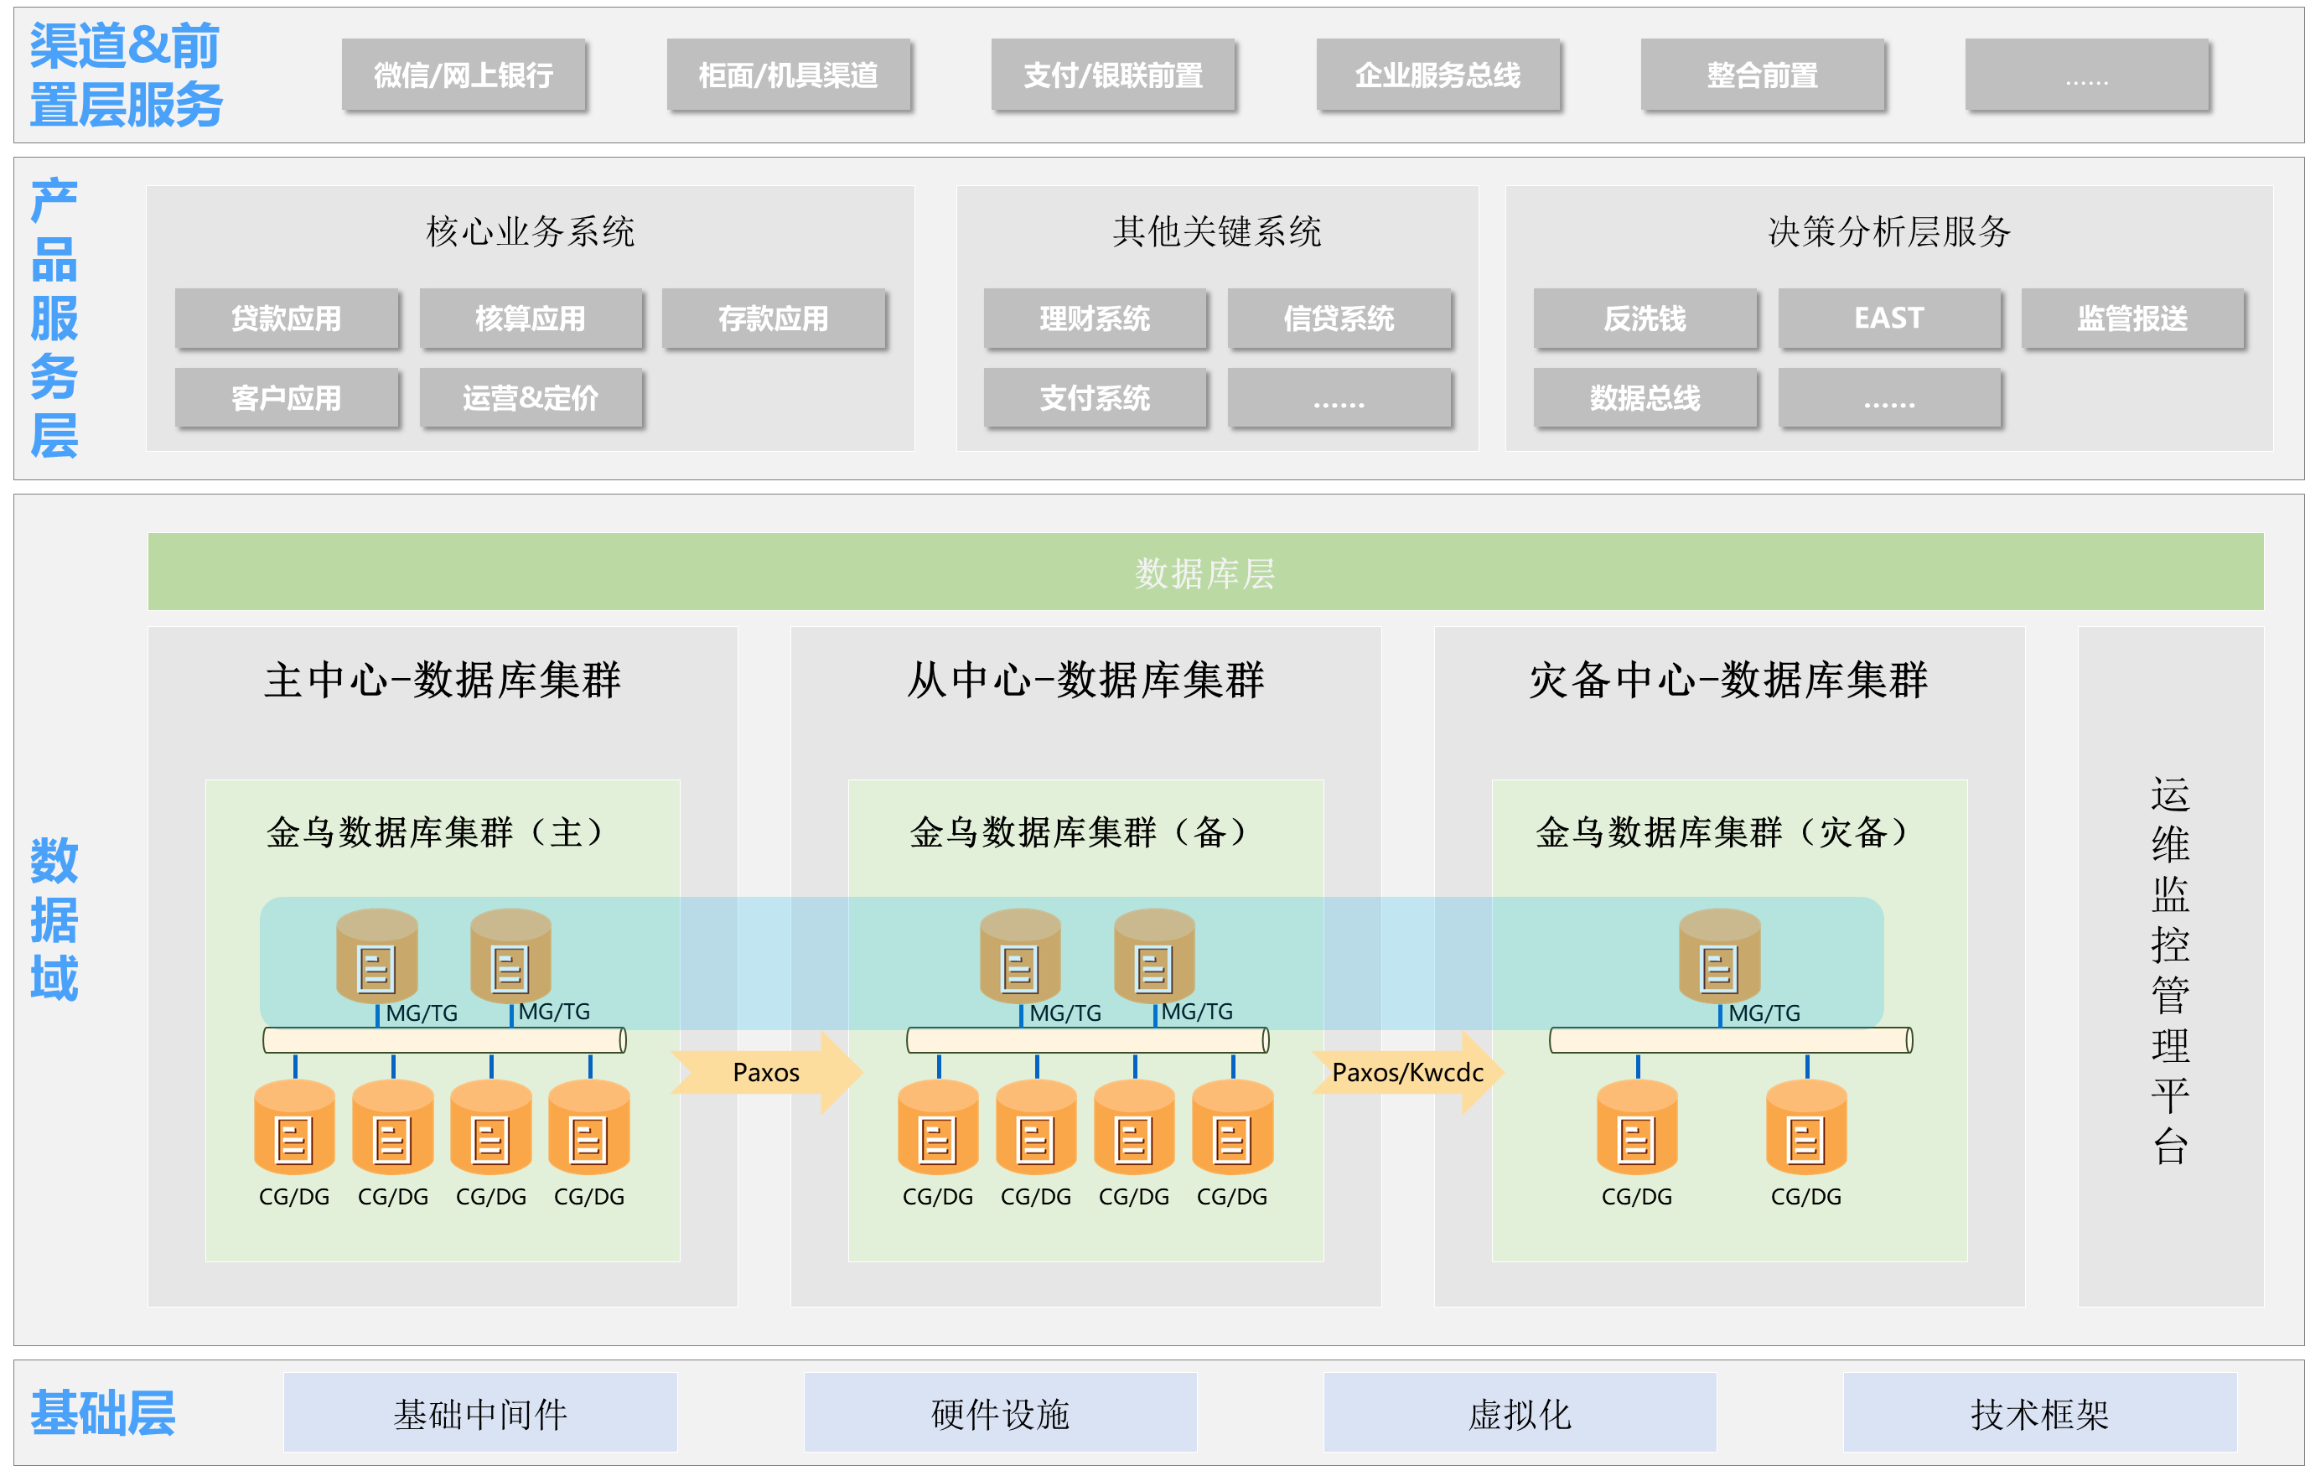
Task: Click the rightmost CG/DG cylinder in disaster-recovery cluster
Action: 1805,1129
